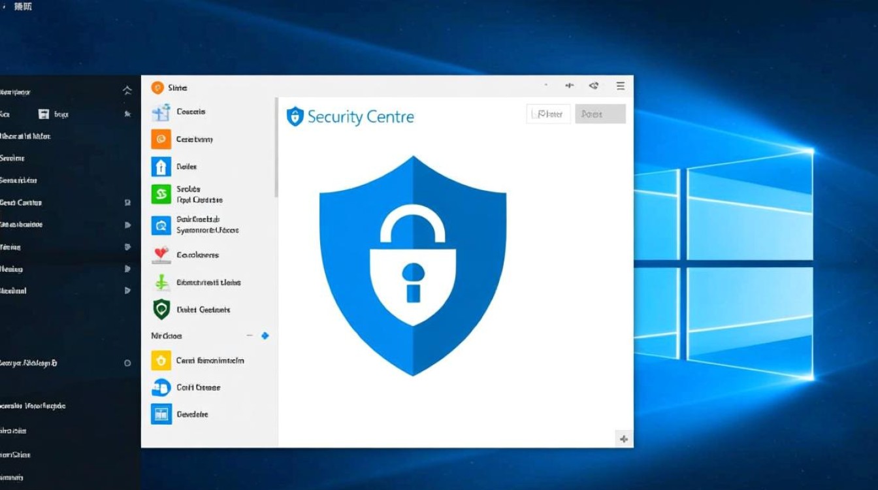Image resolution: width=878 pixels, height=490 pixels.
Task: Click the orange circle icon in window header
Action: [157, 88]
